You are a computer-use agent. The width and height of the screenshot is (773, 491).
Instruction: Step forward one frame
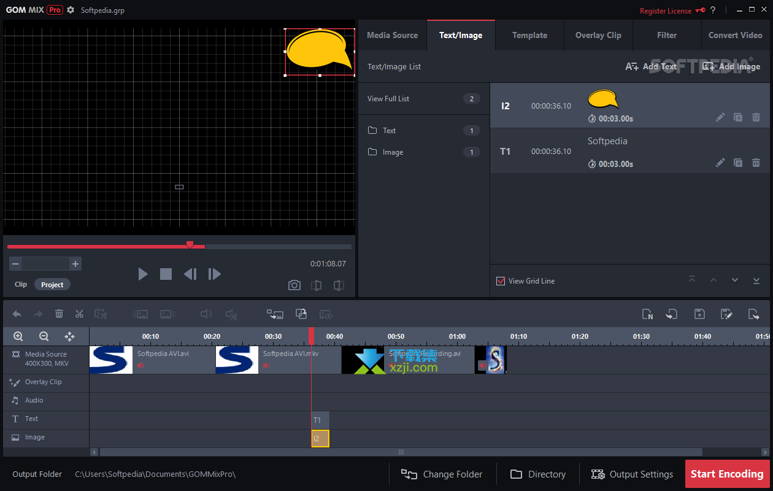(214, 274)
